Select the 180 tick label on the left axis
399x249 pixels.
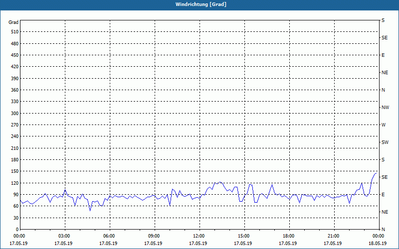pos(14,160)
